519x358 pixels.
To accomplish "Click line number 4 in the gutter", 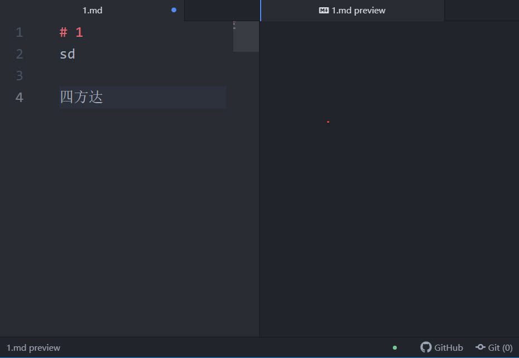I will pos(19,97).
